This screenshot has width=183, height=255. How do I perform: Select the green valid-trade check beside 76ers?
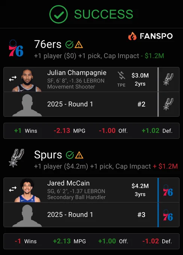(70, 45)
